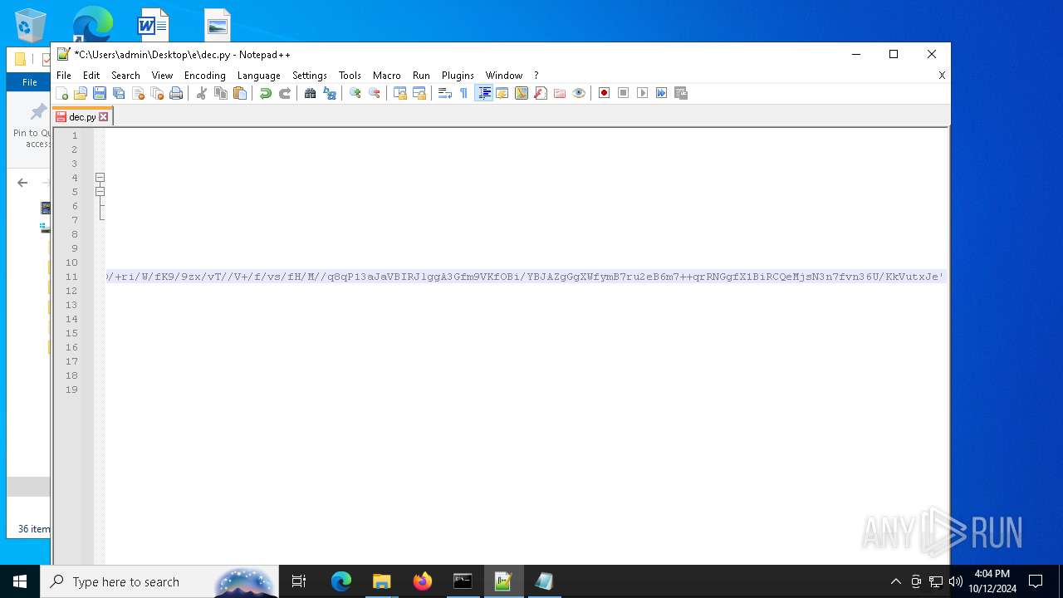Click the Close All toolbar icon

click(157, 93)
